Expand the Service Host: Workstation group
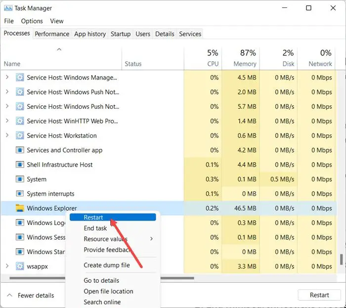 pos(7,135)
